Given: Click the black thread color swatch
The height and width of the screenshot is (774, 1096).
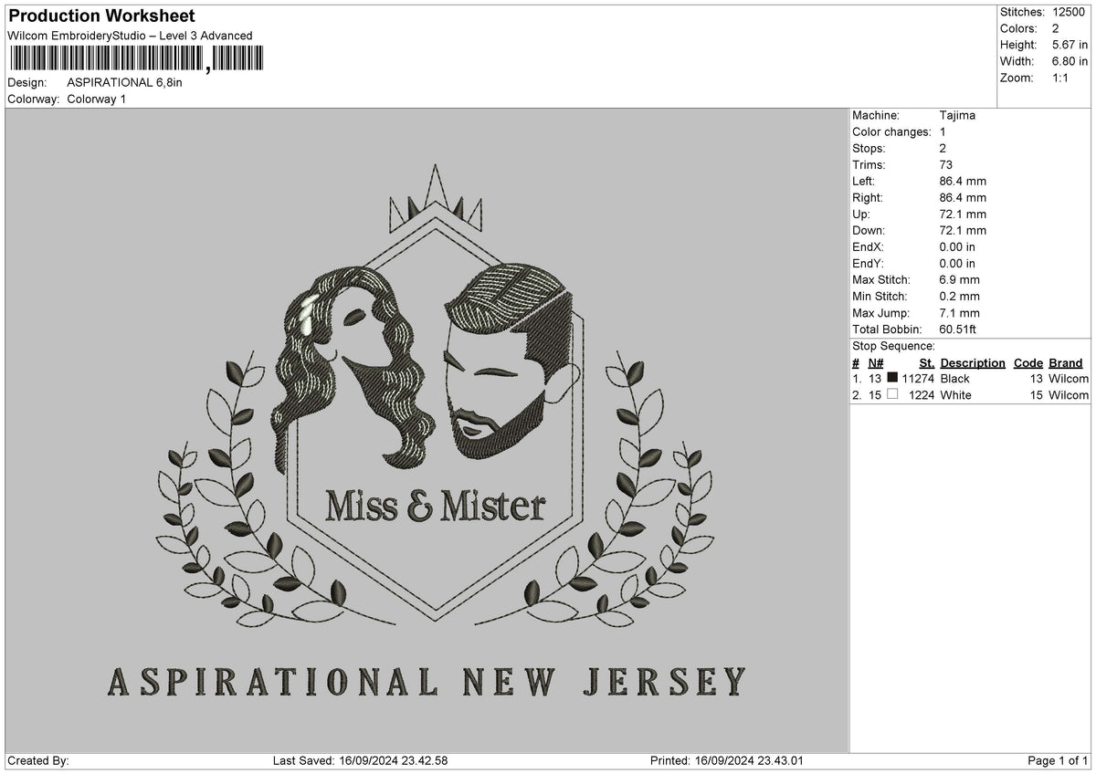Looking at the screenshot, I should click(892, 379).
